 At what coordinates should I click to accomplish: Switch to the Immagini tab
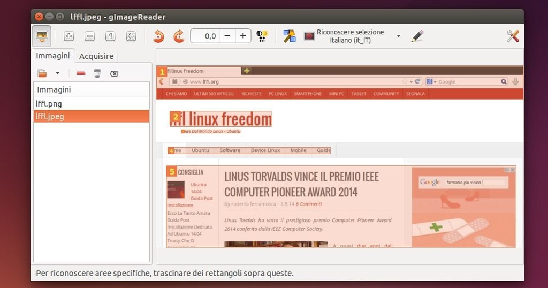point(53,56)
